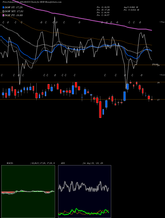
Task: Select the 'DOW PT: 18.03' legend label
Action: click(14, 15)
